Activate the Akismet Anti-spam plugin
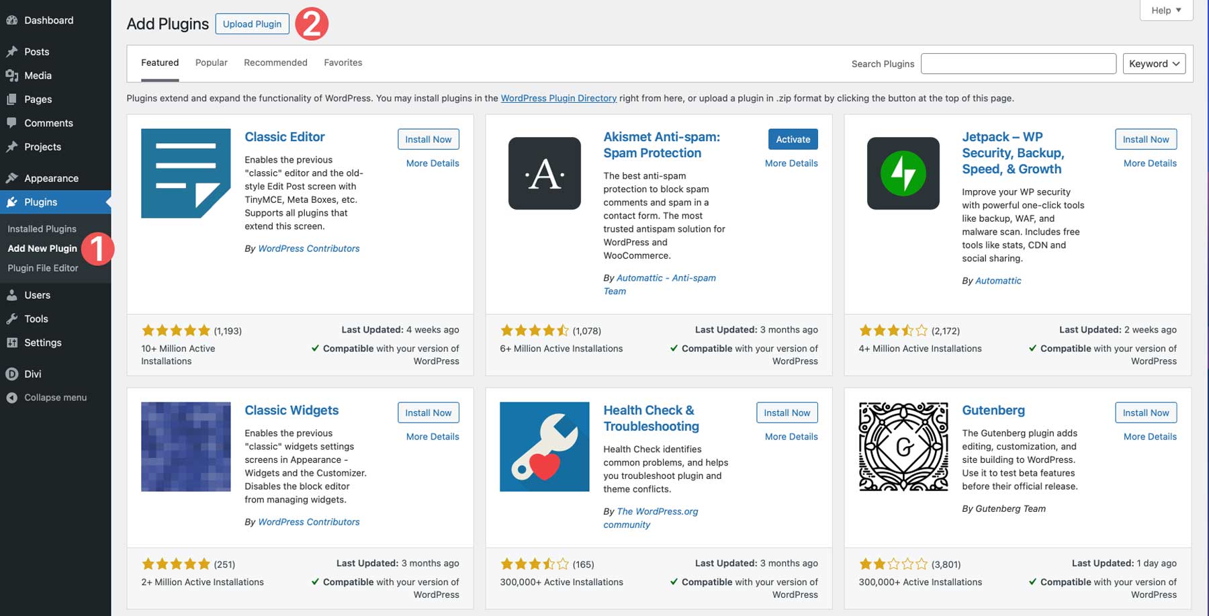Image resolution: width=1209 pixels, height=616 pixels. pos(793,140)
